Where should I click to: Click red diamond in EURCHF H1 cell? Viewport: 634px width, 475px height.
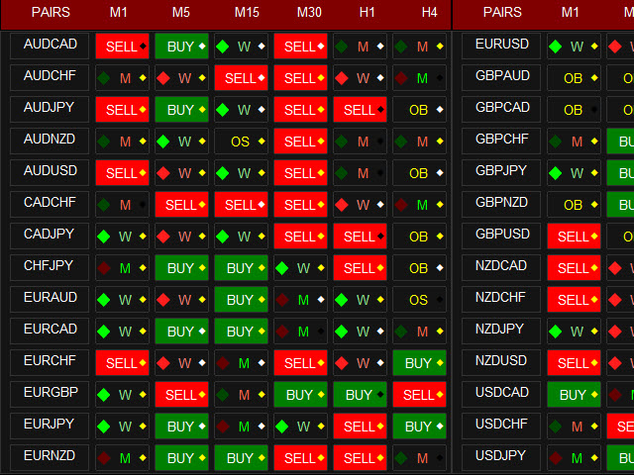pos(341,363)
